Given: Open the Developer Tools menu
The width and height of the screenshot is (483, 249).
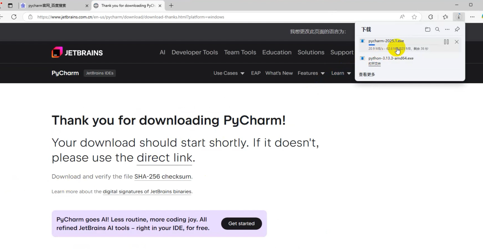Looking at the screenshot, I should 195,52.
